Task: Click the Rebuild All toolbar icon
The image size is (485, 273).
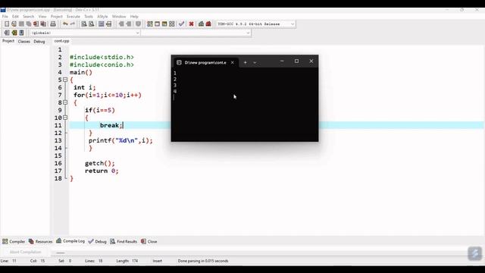Action: (x=172, y=24)
